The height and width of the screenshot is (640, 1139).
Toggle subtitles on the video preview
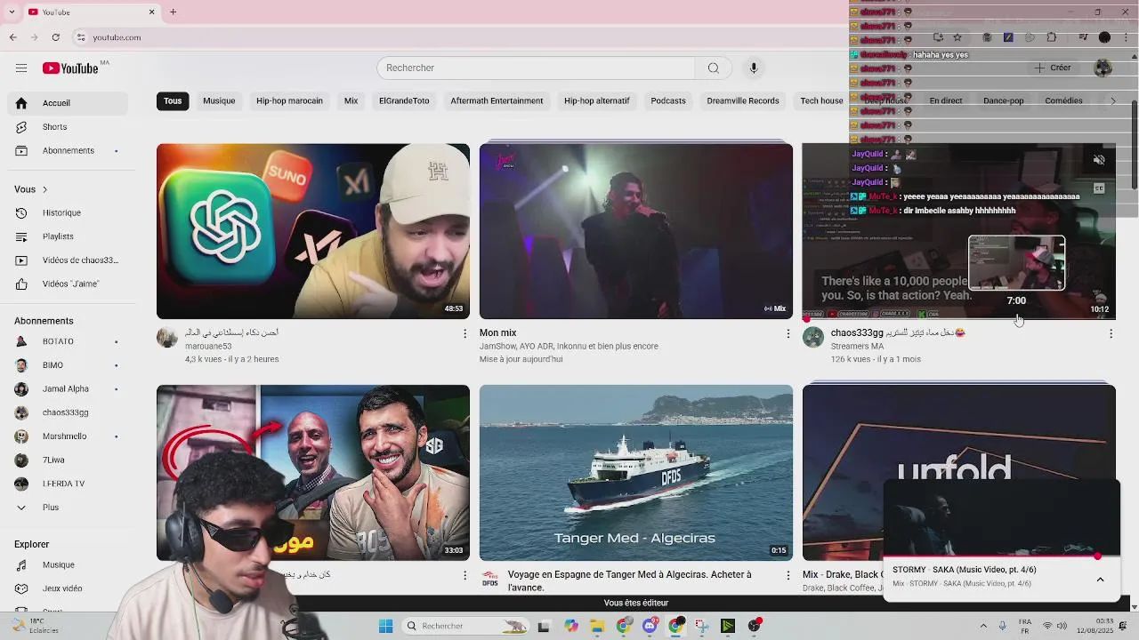(1099, 188)
